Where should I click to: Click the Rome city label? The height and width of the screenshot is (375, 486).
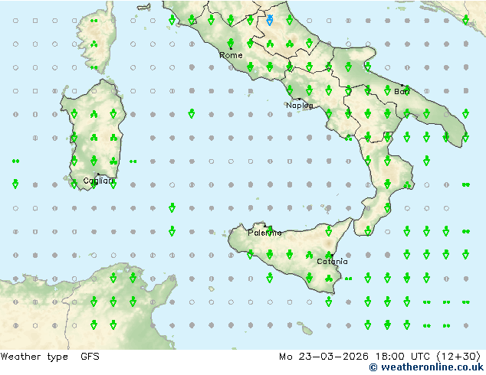[231, 55]
